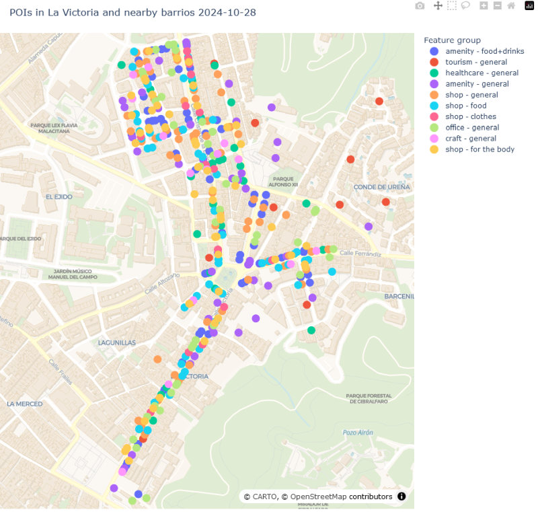Activate the Lasso Select tool
The width and height of the screenshot is (538, 514).
[x=465, y=5]
